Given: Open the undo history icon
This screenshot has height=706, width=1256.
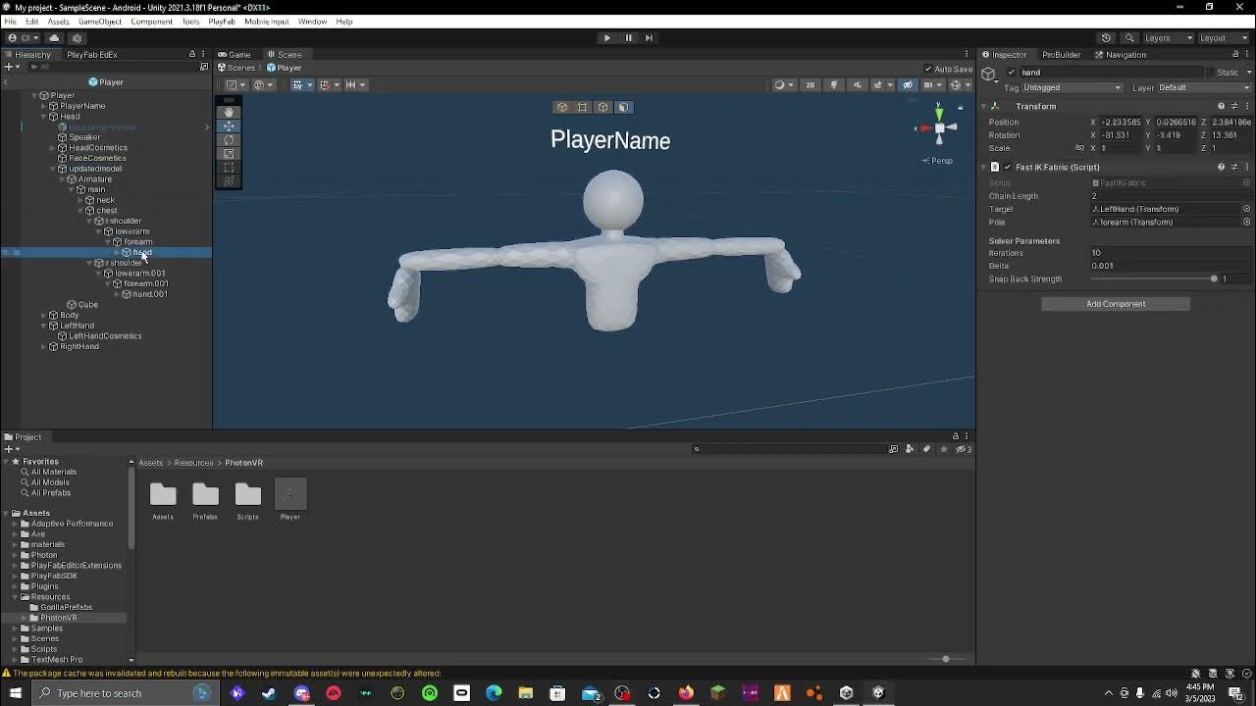Looking at the screenshot, I should pos(1106,37).
